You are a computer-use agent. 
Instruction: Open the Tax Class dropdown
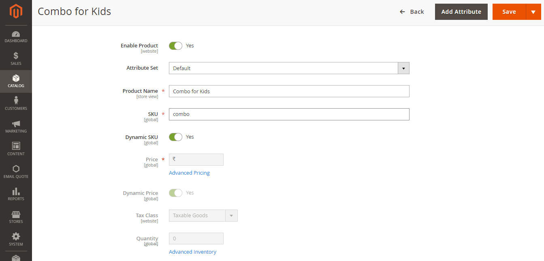[203, 216]
